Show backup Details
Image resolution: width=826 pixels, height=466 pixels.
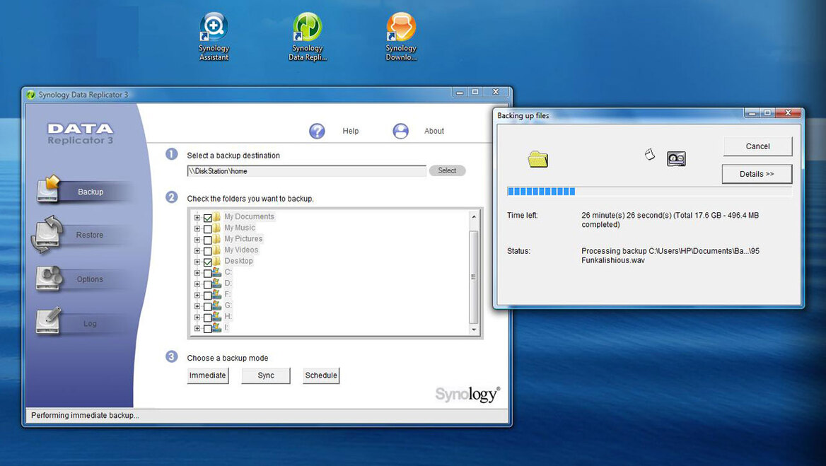click(x=757, y=174)
